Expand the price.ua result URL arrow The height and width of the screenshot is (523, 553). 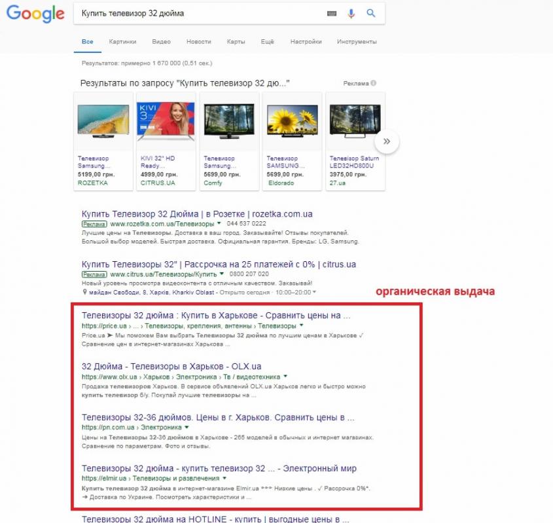(x=302, y=325)
